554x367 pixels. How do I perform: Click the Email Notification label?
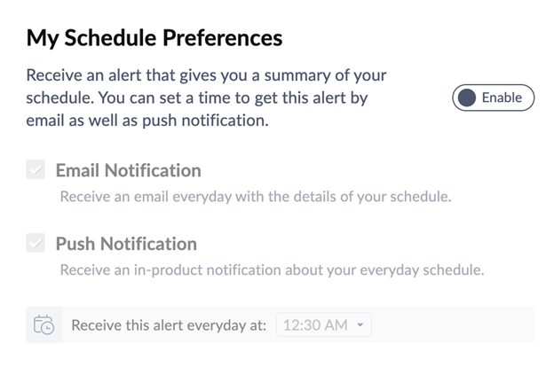point(129,170)
